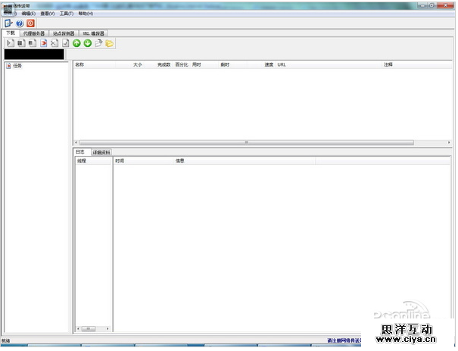Click the 信息 column header in log
The height and width of the screenshot is (351, 458).
(x=180, y=160)
